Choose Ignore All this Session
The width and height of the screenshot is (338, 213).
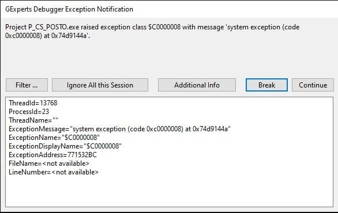pos(100,85)
